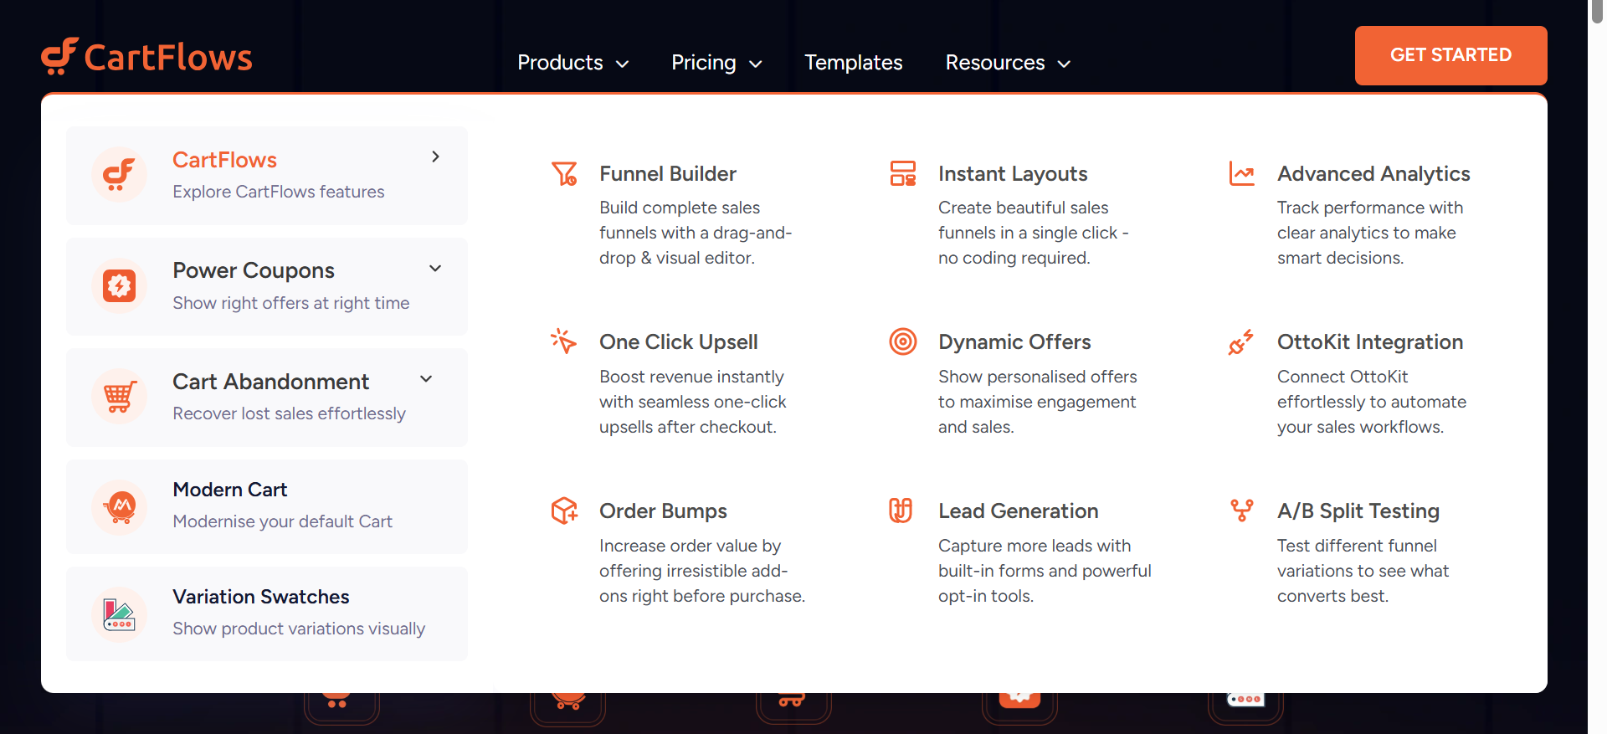Expand the Cart Abandonment chevron
The height and width of the screenshot is (734, 1607).
pos(426,378)
